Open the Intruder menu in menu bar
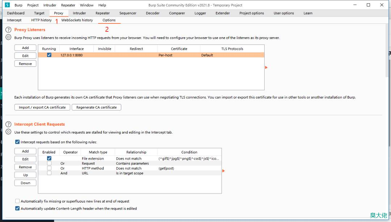 [50, 5]
